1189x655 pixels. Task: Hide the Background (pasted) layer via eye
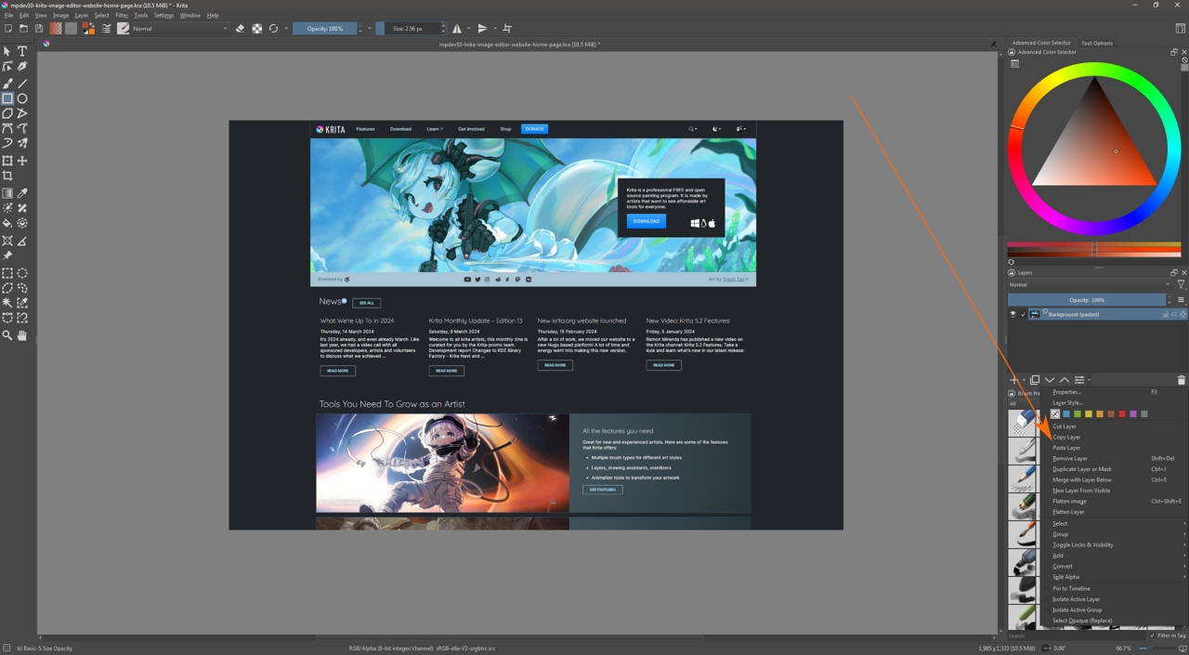(1013, 314)
